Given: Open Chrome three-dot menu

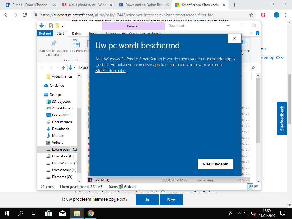Looking at the screenshot, I should coord(286,15).
